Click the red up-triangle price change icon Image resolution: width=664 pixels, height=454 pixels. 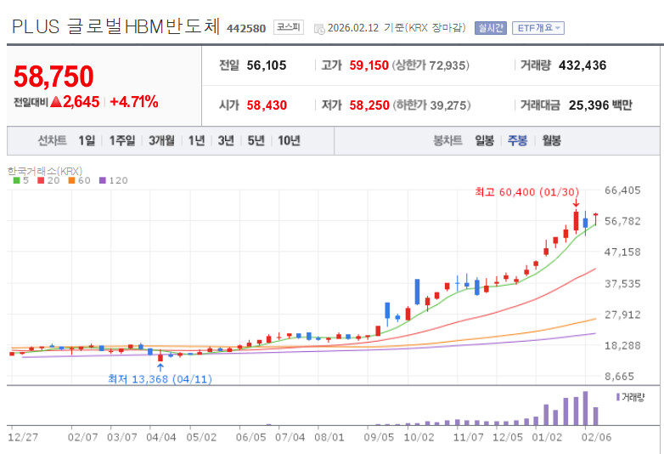click(55, 102)
